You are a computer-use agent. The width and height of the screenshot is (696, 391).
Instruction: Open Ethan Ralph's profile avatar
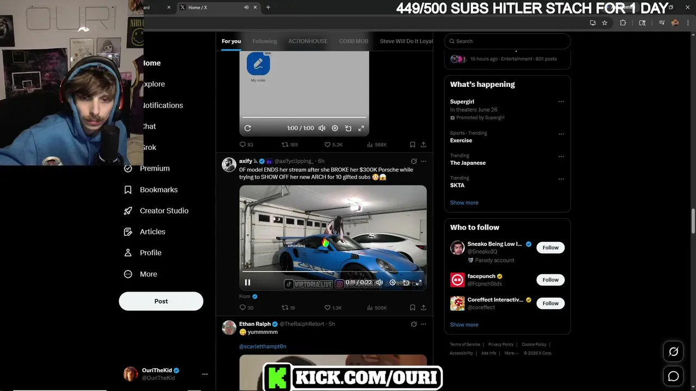pos(229,327)
